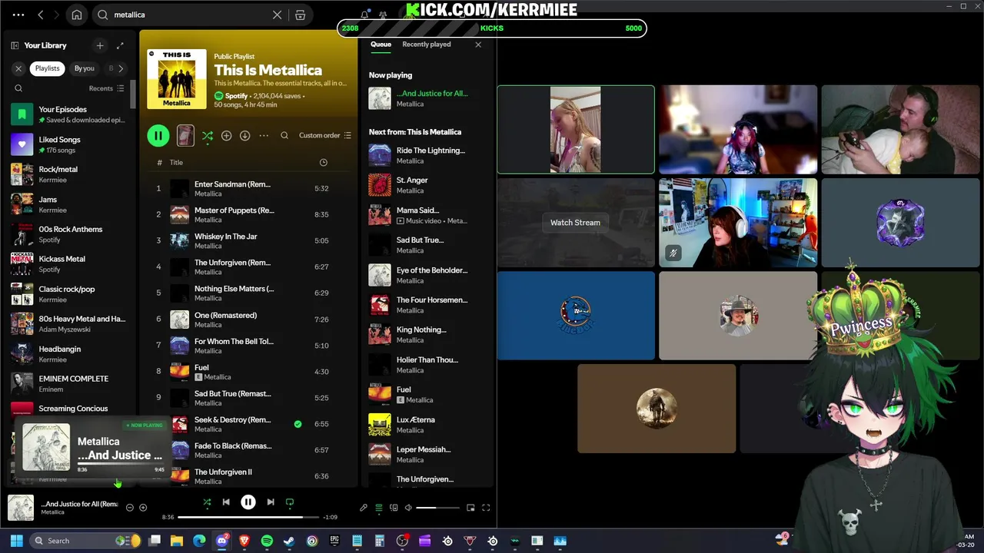Image resolution: width=984 pixels, height=553 pixels.
Task: Open Discord from the Windows taskbar
Action: pyautogui.click(x=222, y=541)
